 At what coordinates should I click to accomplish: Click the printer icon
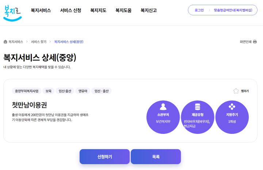coord(255,42)
